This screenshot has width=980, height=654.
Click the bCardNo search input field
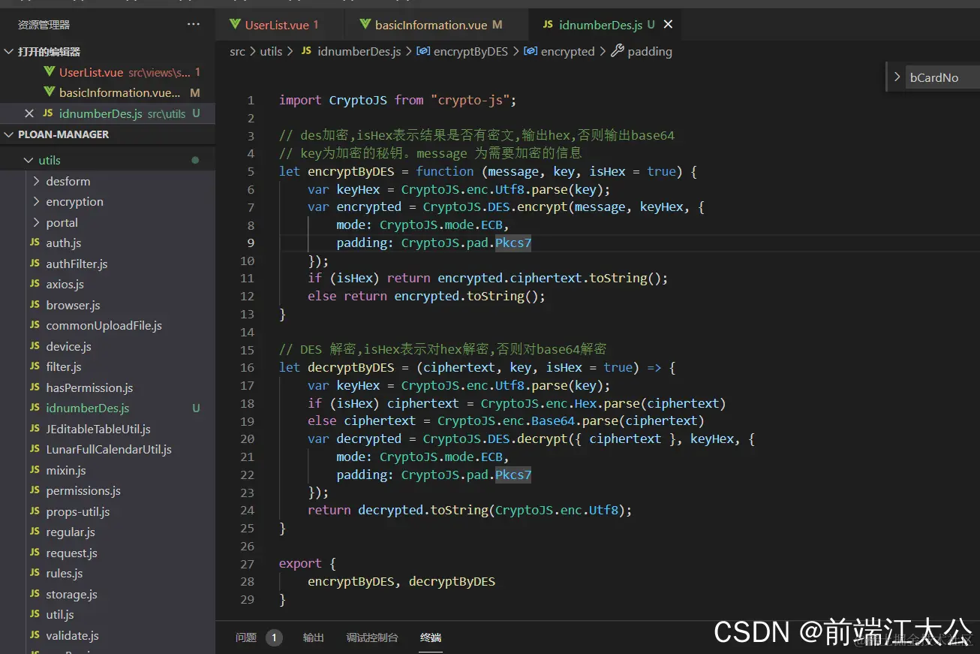click(x=943, y=77)
